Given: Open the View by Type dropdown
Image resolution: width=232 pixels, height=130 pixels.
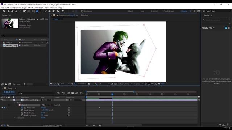Looking at the screenshot, I should click(208, 28).
